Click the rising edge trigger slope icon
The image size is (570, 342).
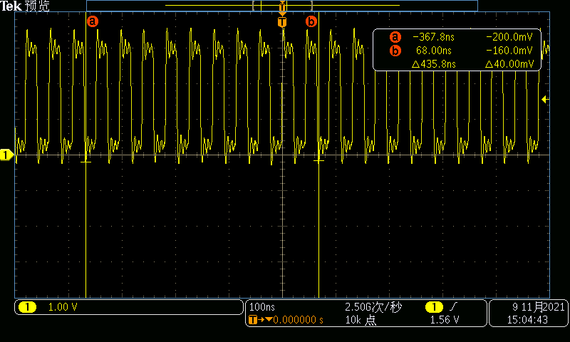click(x=452, y=307)
